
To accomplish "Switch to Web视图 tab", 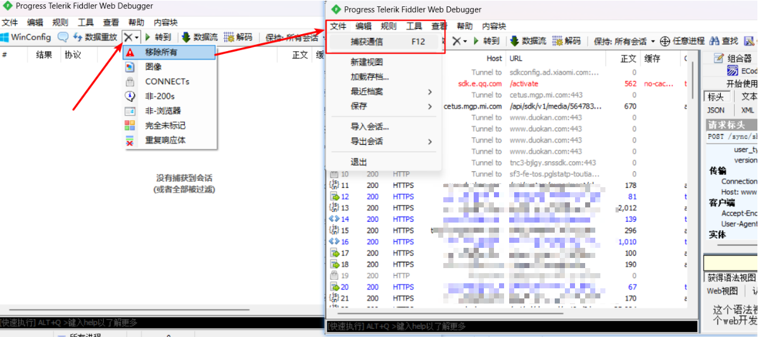I will pos(723,291).
